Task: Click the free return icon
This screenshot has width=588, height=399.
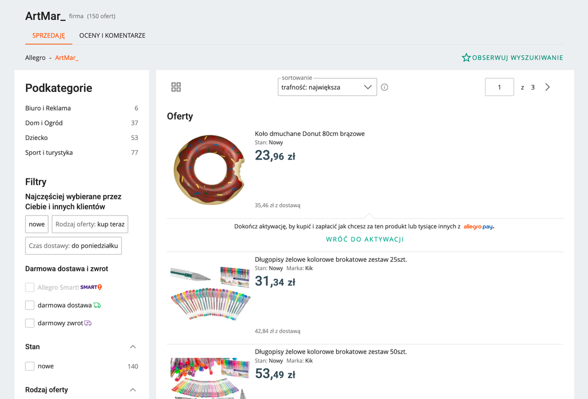Action: [x=88, y=323]
